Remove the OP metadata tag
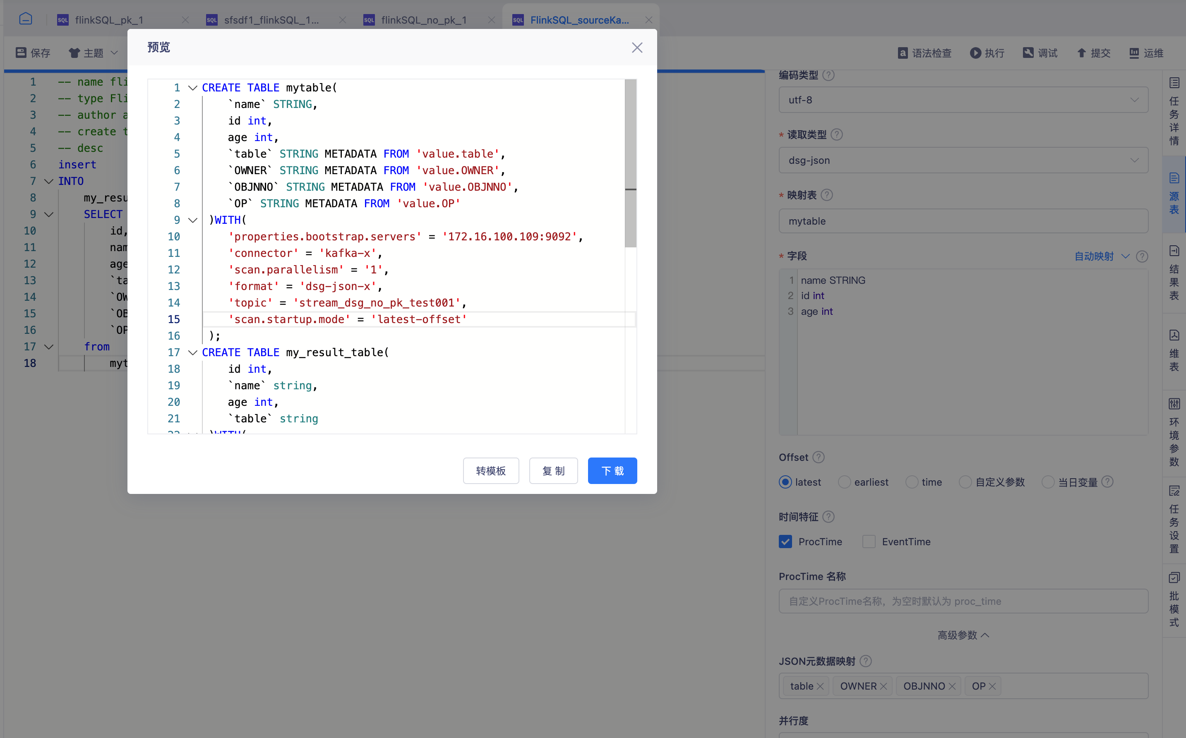Image resolution: width=1186 pixels, height=738 pixels. pyautogui.click(x=992, y=686)
